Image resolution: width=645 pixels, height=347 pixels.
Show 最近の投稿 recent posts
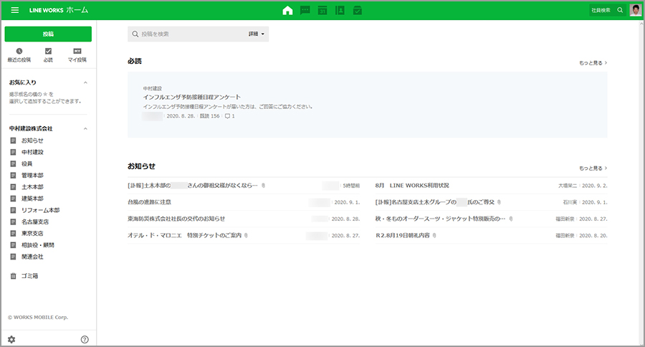coord(19,55)
